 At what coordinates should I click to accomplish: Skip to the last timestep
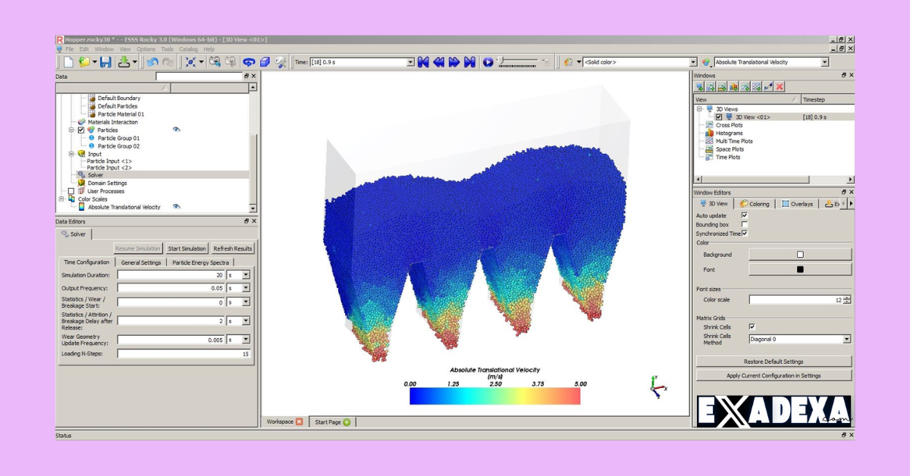tap(469, 62)
